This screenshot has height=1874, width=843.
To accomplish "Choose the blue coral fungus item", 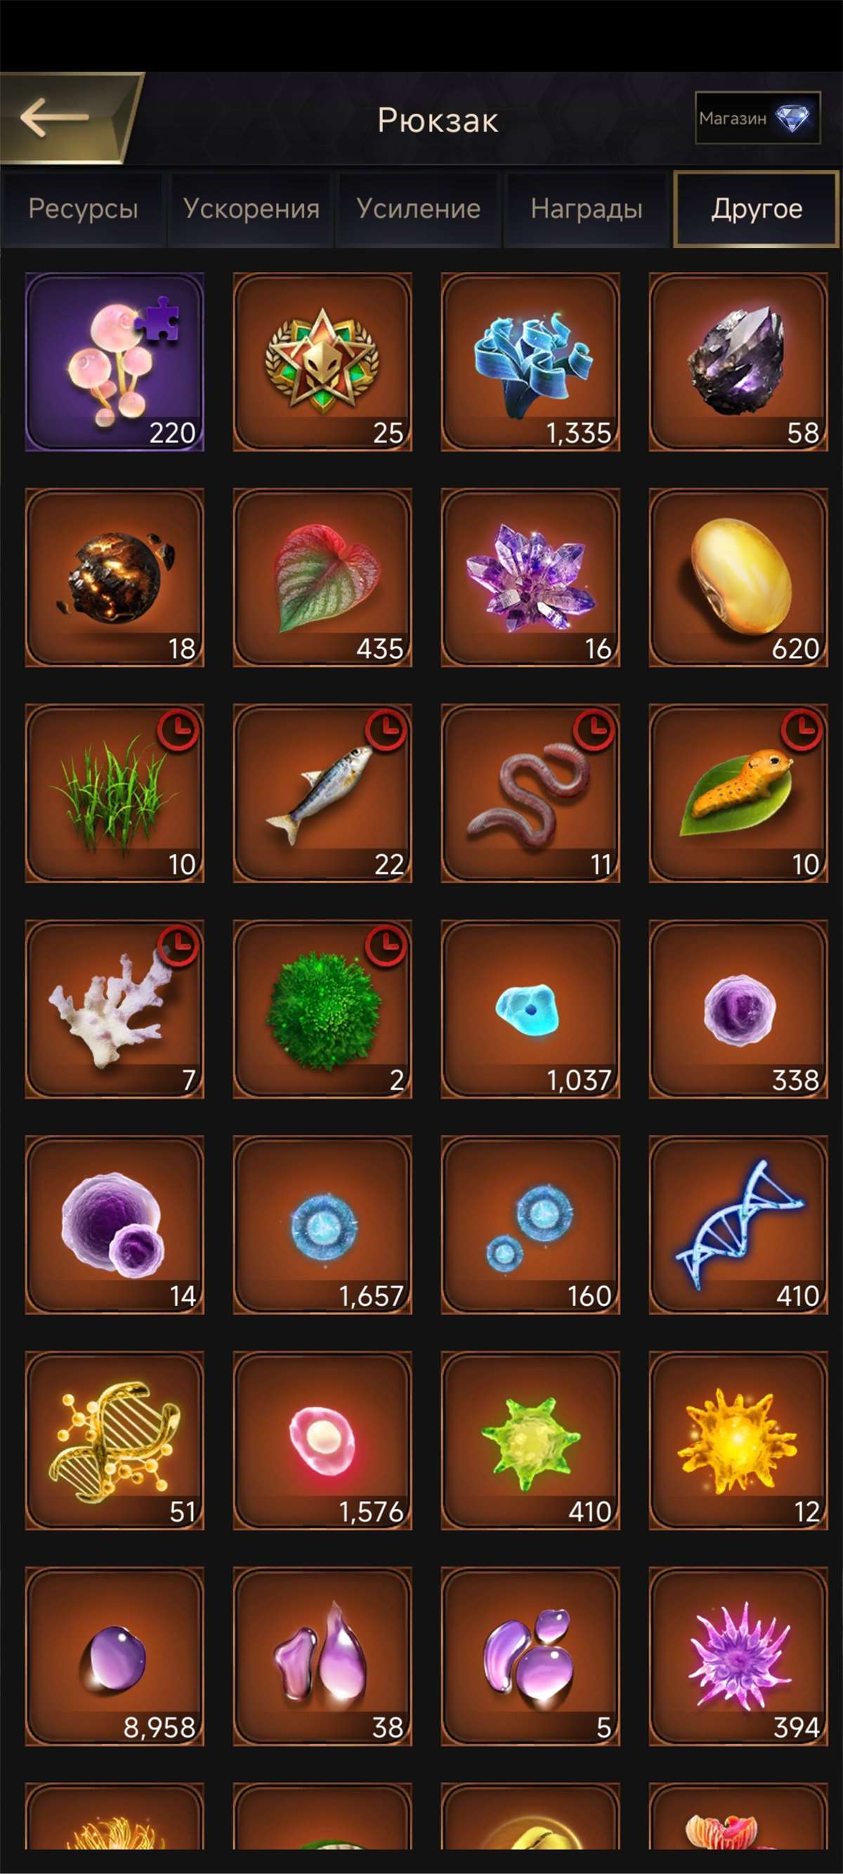I will (x=530, y=362).
